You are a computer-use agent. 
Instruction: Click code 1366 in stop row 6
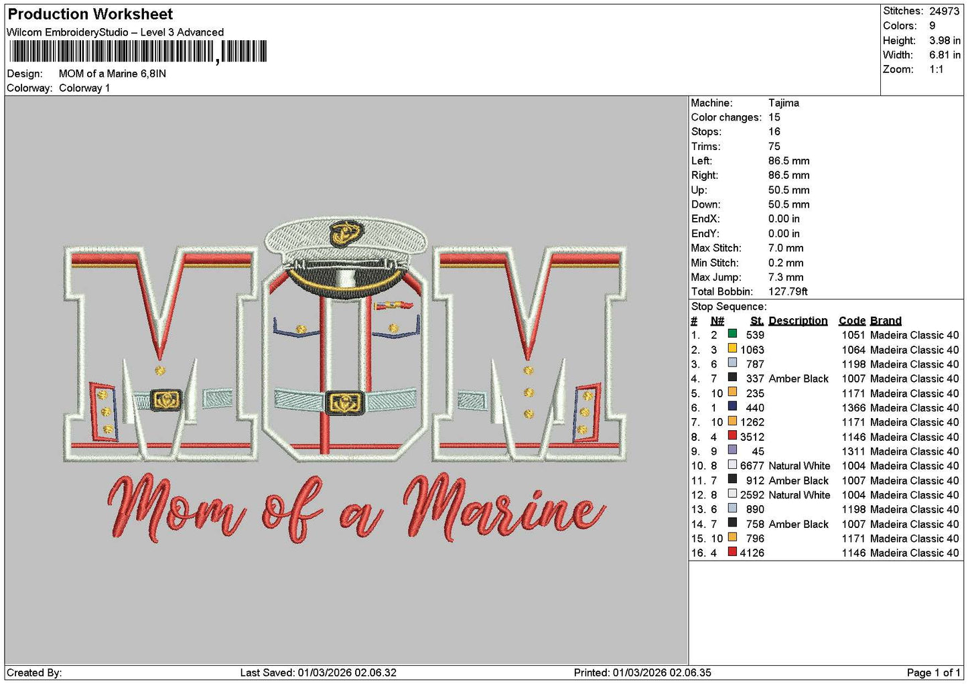(853, 407)
